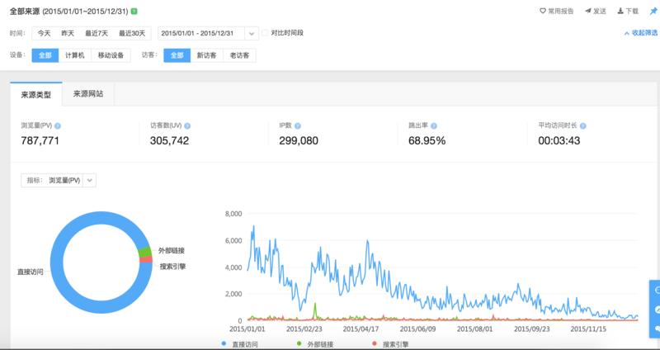Screen dimensions: 660x350
Task: Toggle 外部链接 legend green dot
Action: coord(299,343)
